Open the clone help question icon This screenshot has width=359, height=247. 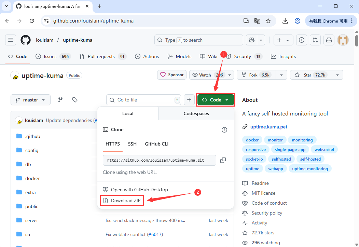pos(224,130)
